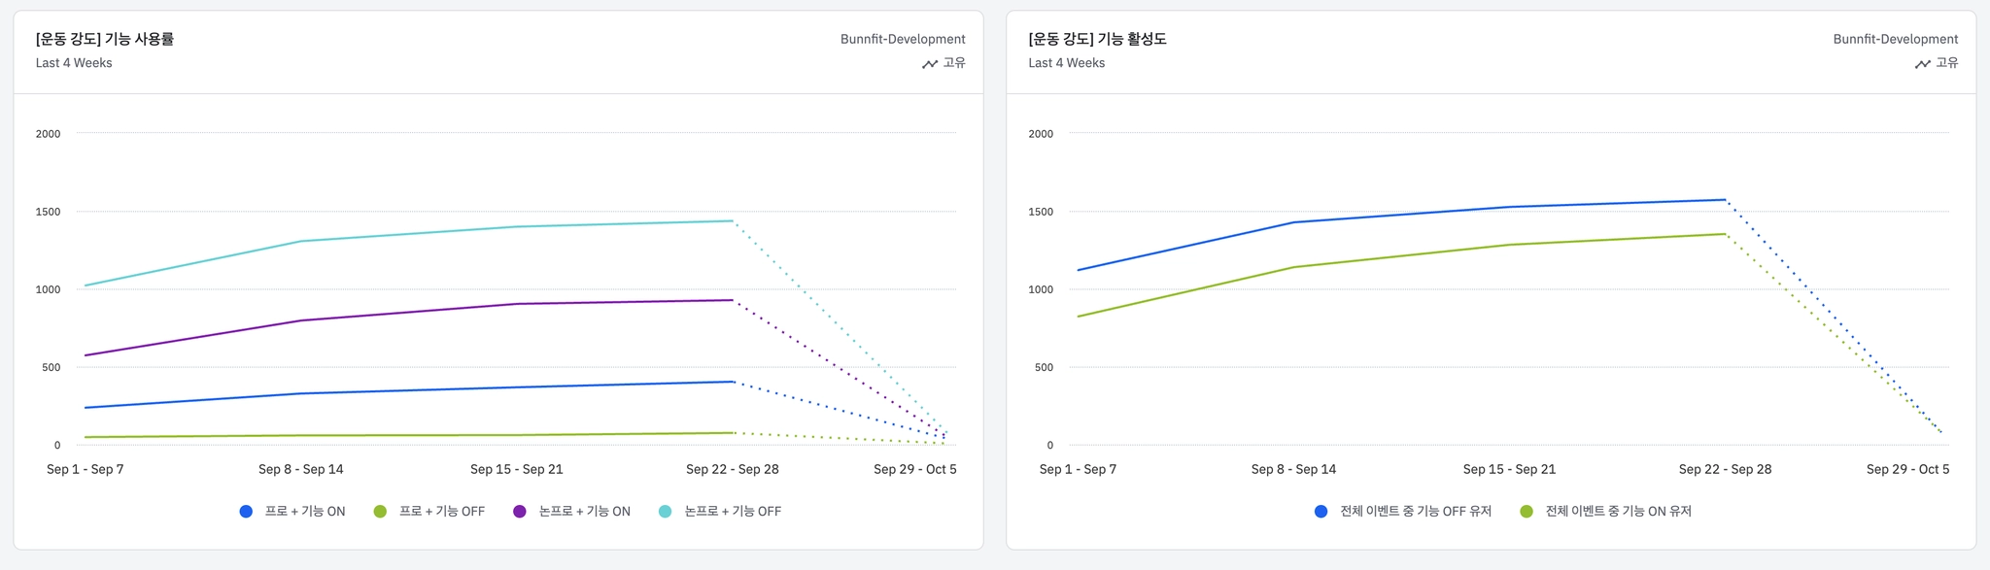Click green dot beside 프로 + 기능 OFF
1990x570 pixels.
pyautogui.click(x=380, y=512)
